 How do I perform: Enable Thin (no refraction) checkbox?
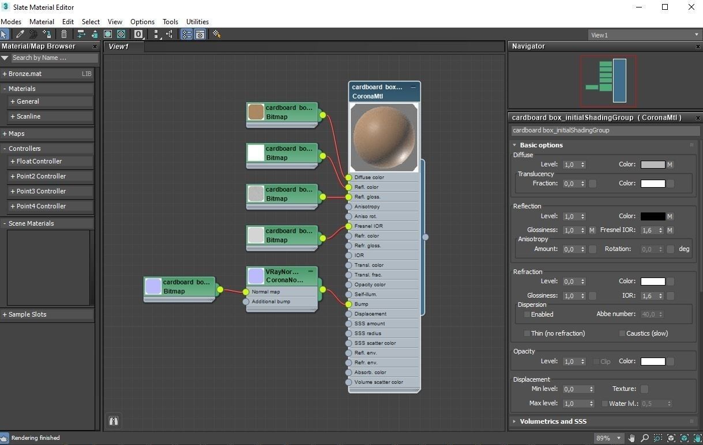click(x=527, y=333)
